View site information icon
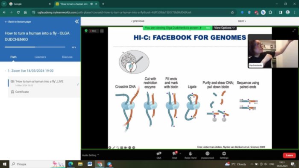This screenshot has width=299, height=168. point(34,12)
